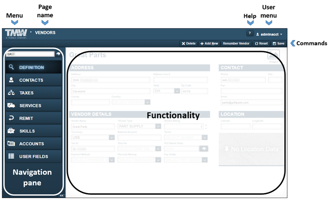Open the adminacct user menu
This screenshot has width=331, height=200.
tap(269, 34)
